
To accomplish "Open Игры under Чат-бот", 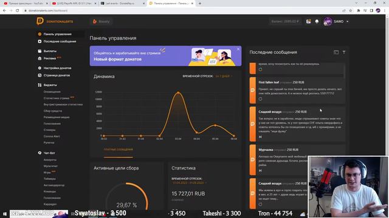I will pyautogui.click(x=47, y=173).
